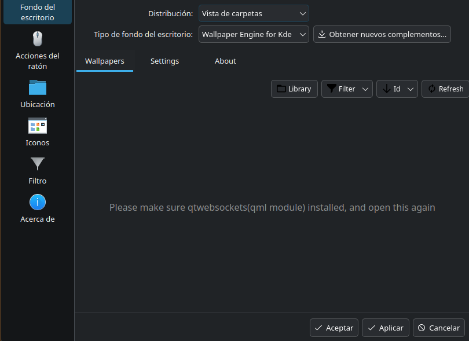Open the Id sort order dropdown
This screenshot has width=469, height=341.
(x=397, y=89)
